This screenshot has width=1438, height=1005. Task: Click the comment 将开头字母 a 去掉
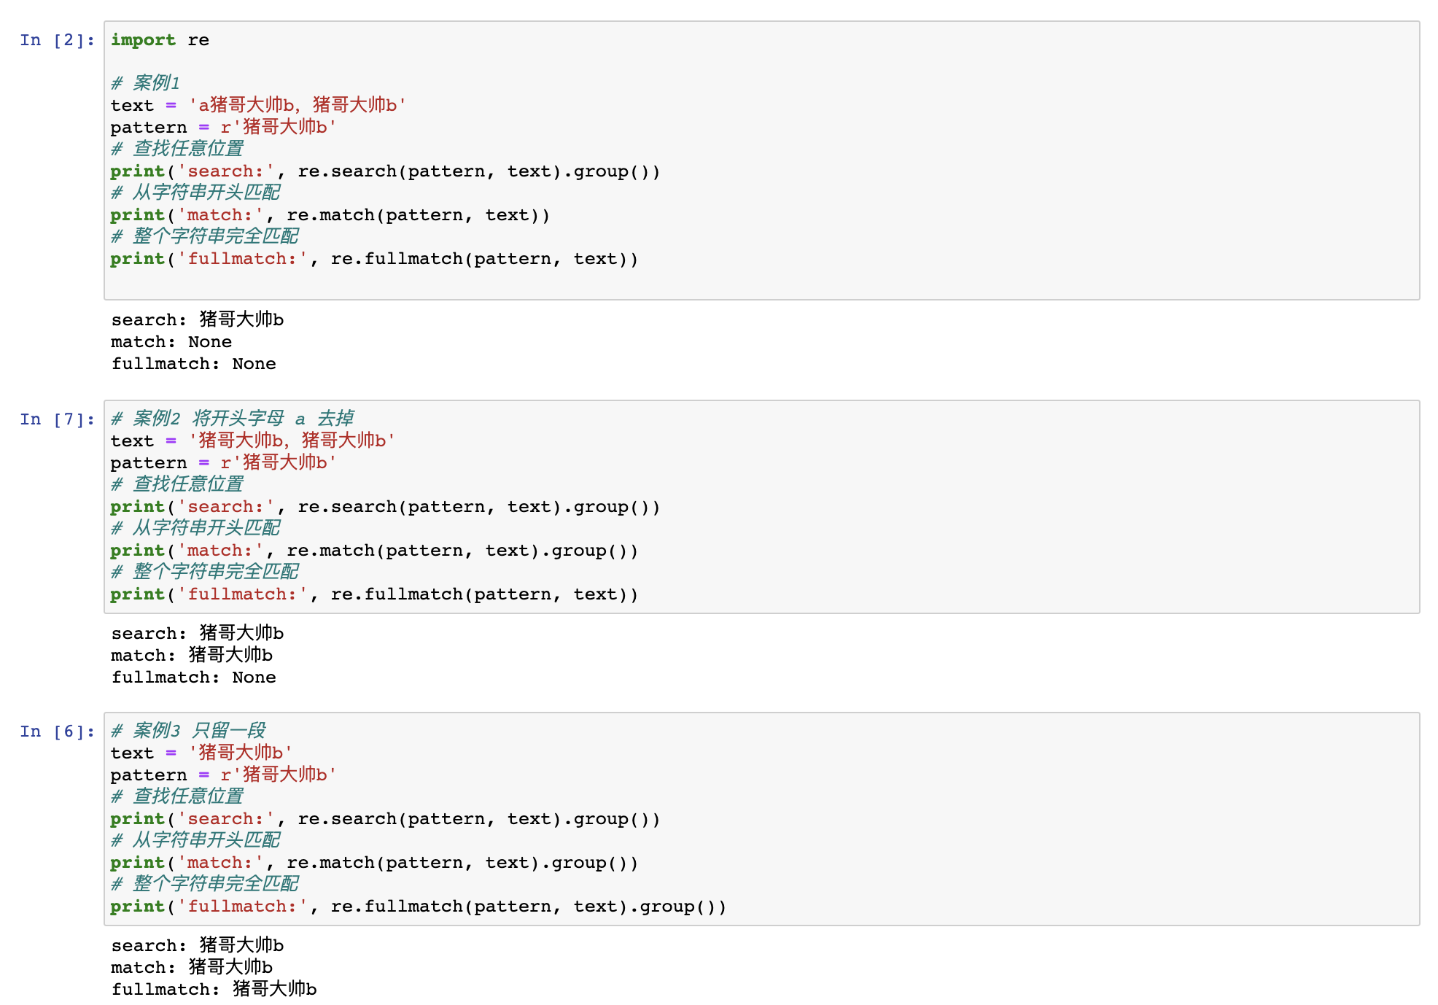click(233, 417)
